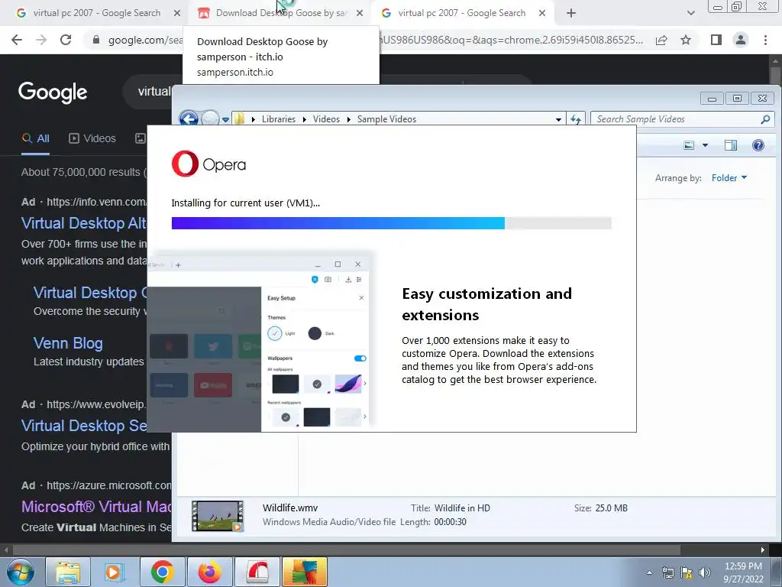The height and width of the screenshot is (587, 782).
Task: Click the Chrome horizontal scrollbar right arrow
Action: [763, 550]
